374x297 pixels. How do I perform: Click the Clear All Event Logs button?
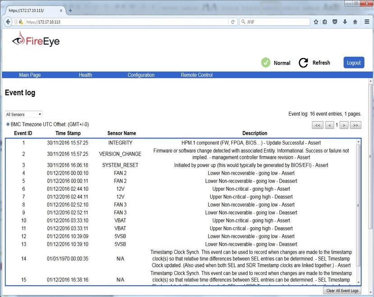342,291
